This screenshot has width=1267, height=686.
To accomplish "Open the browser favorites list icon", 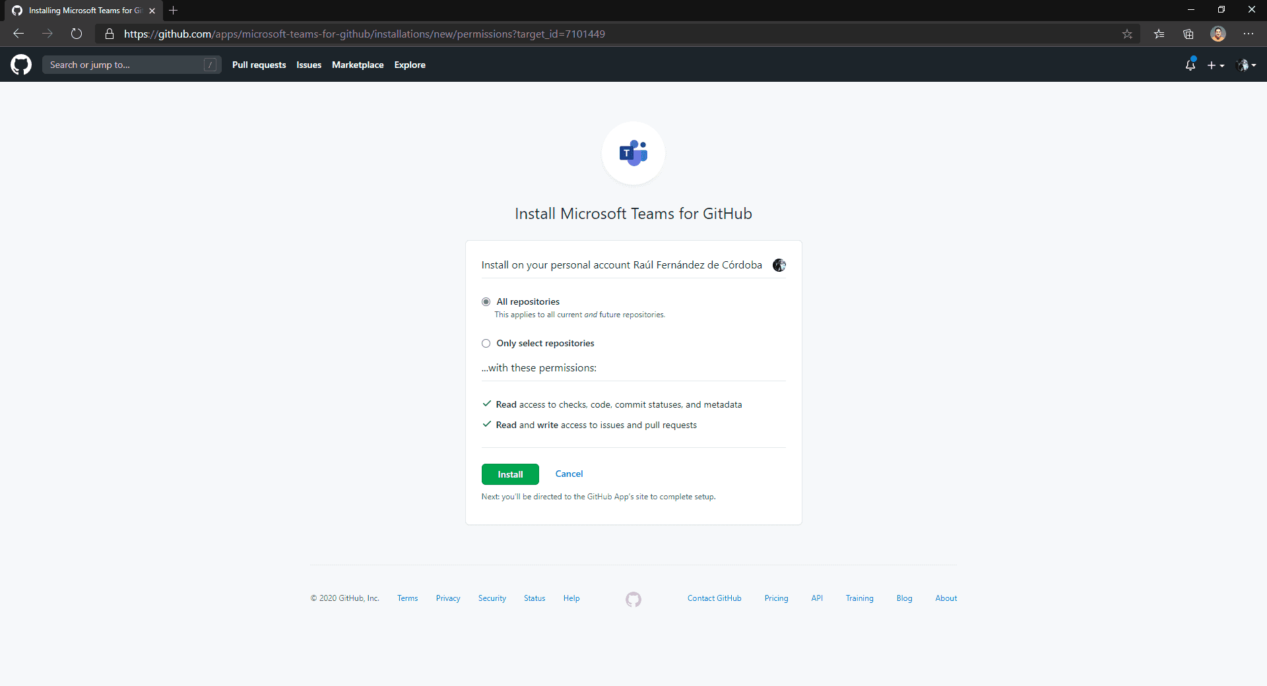I will [x=1159, y=34].
